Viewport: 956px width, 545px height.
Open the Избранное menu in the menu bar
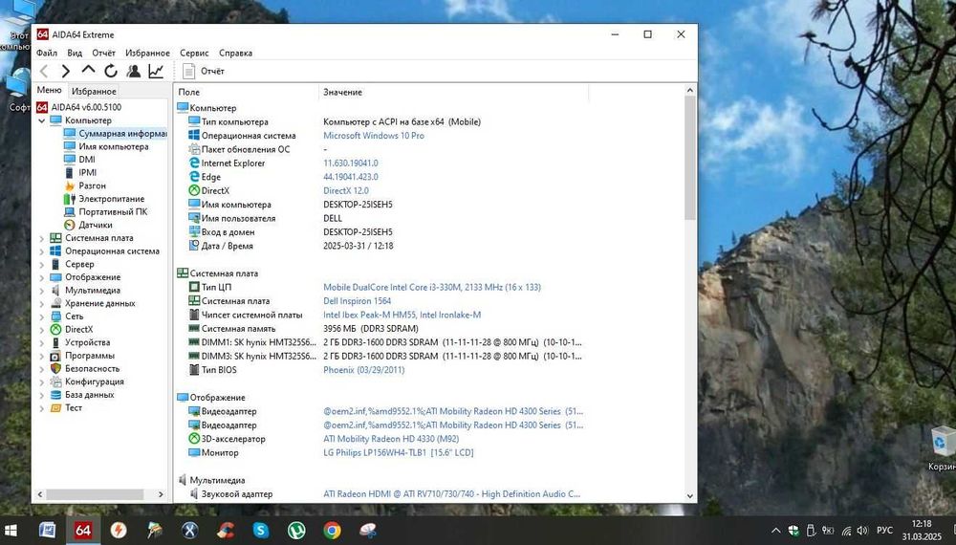[147, 53]
